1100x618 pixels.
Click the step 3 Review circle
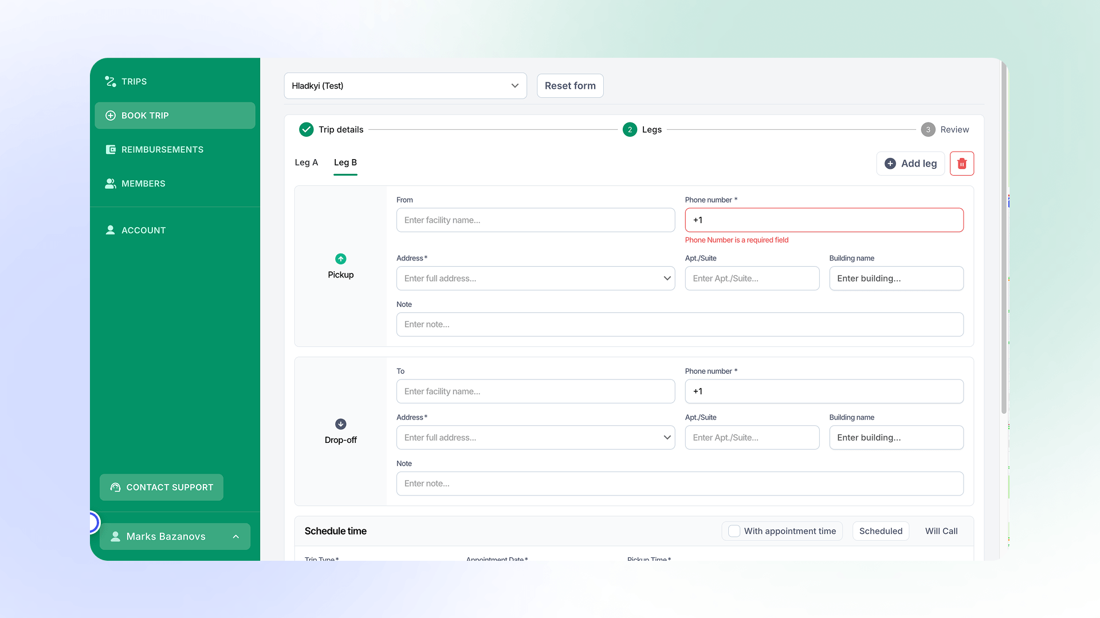(x=928, y=129)
